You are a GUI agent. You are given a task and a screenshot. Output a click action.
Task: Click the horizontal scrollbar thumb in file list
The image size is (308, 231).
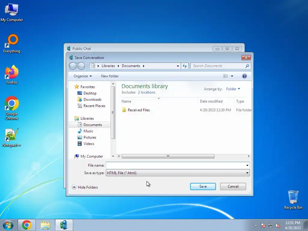click(168, 156)
